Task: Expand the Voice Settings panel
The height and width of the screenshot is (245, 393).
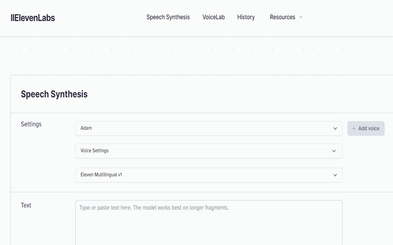Action: 208,151
